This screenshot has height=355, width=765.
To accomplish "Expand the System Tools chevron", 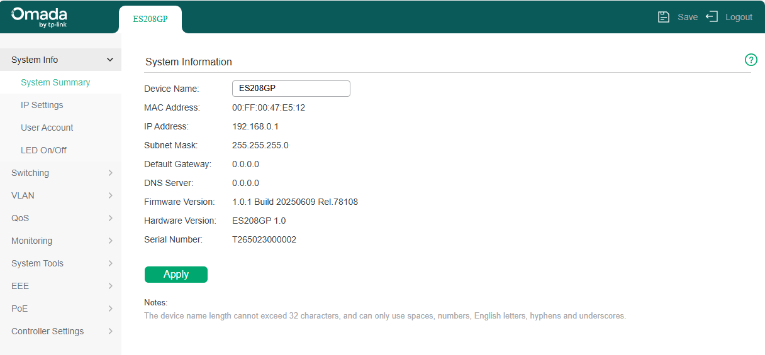I will (x=110, y=263).
